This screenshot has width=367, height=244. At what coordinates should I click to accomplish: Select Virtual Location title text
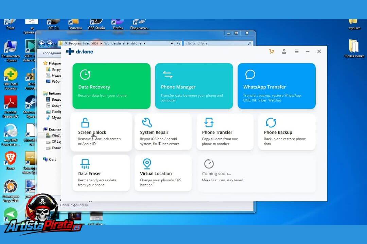(x=156, y=174)
